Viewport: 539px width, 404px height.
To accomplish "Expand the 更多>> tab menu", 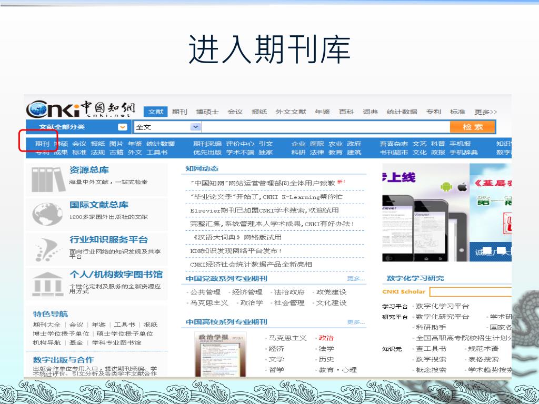I will (486, 112).
